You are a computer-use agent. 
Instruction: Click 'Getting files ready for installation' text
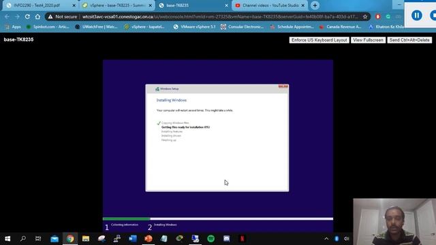click(x=185, y=127)
